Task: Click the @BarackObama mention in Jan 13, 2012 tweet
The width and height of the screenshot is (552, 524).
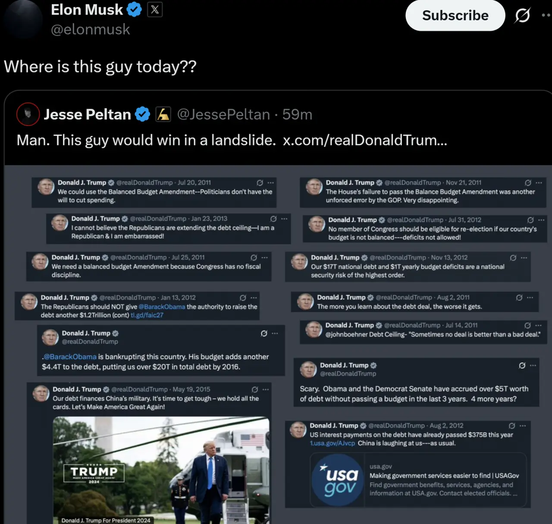Action: (x=162, y=307)
